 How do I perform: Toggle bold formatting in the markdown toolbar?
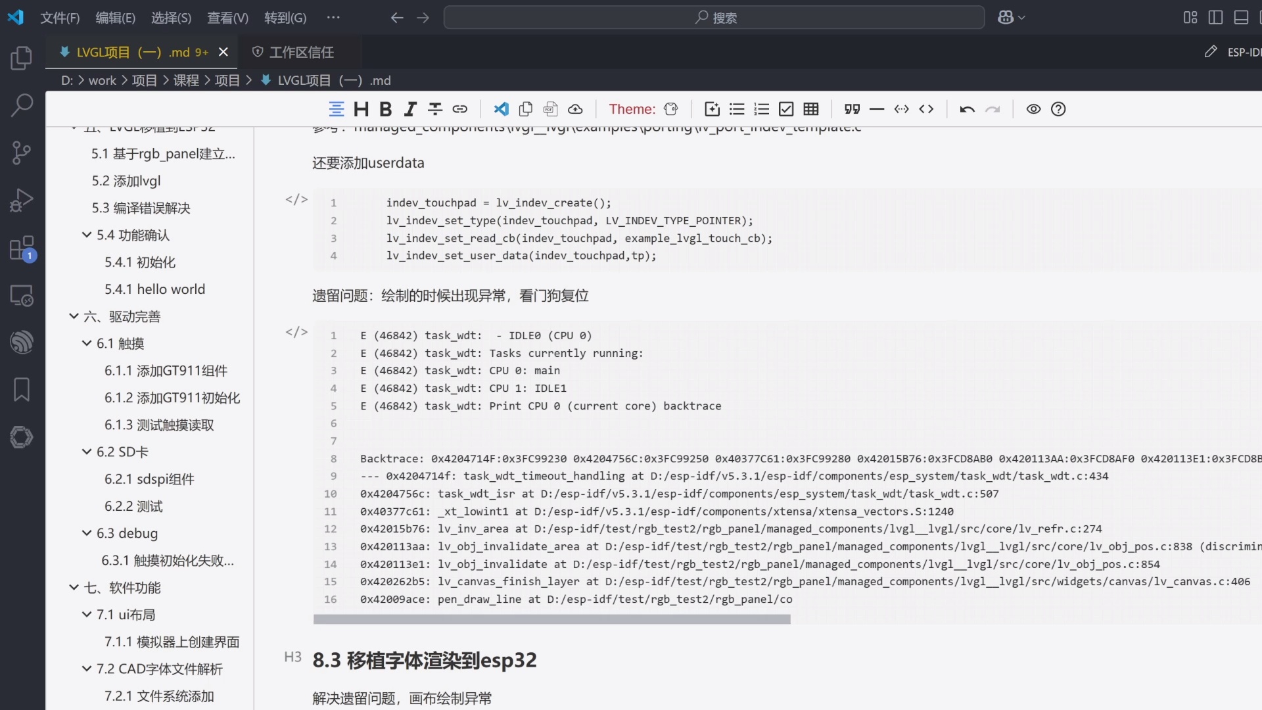[x=385, y=109]
